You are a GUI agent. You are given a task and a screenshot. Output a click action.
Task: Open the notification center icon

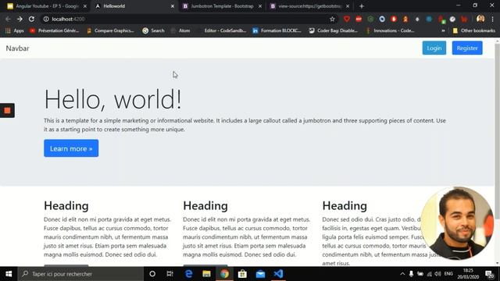pos(490,274)
